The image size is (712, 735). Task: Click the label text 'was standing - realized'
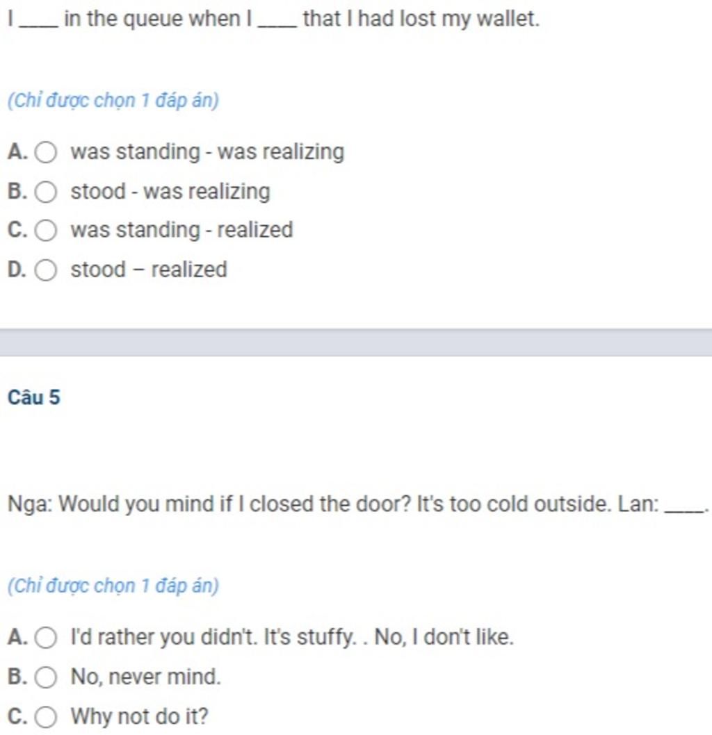(x=181, y=230)
